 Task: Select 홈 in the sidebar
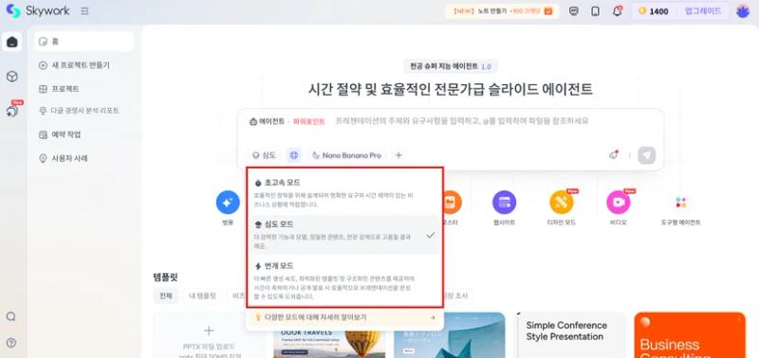pos(84,42)
